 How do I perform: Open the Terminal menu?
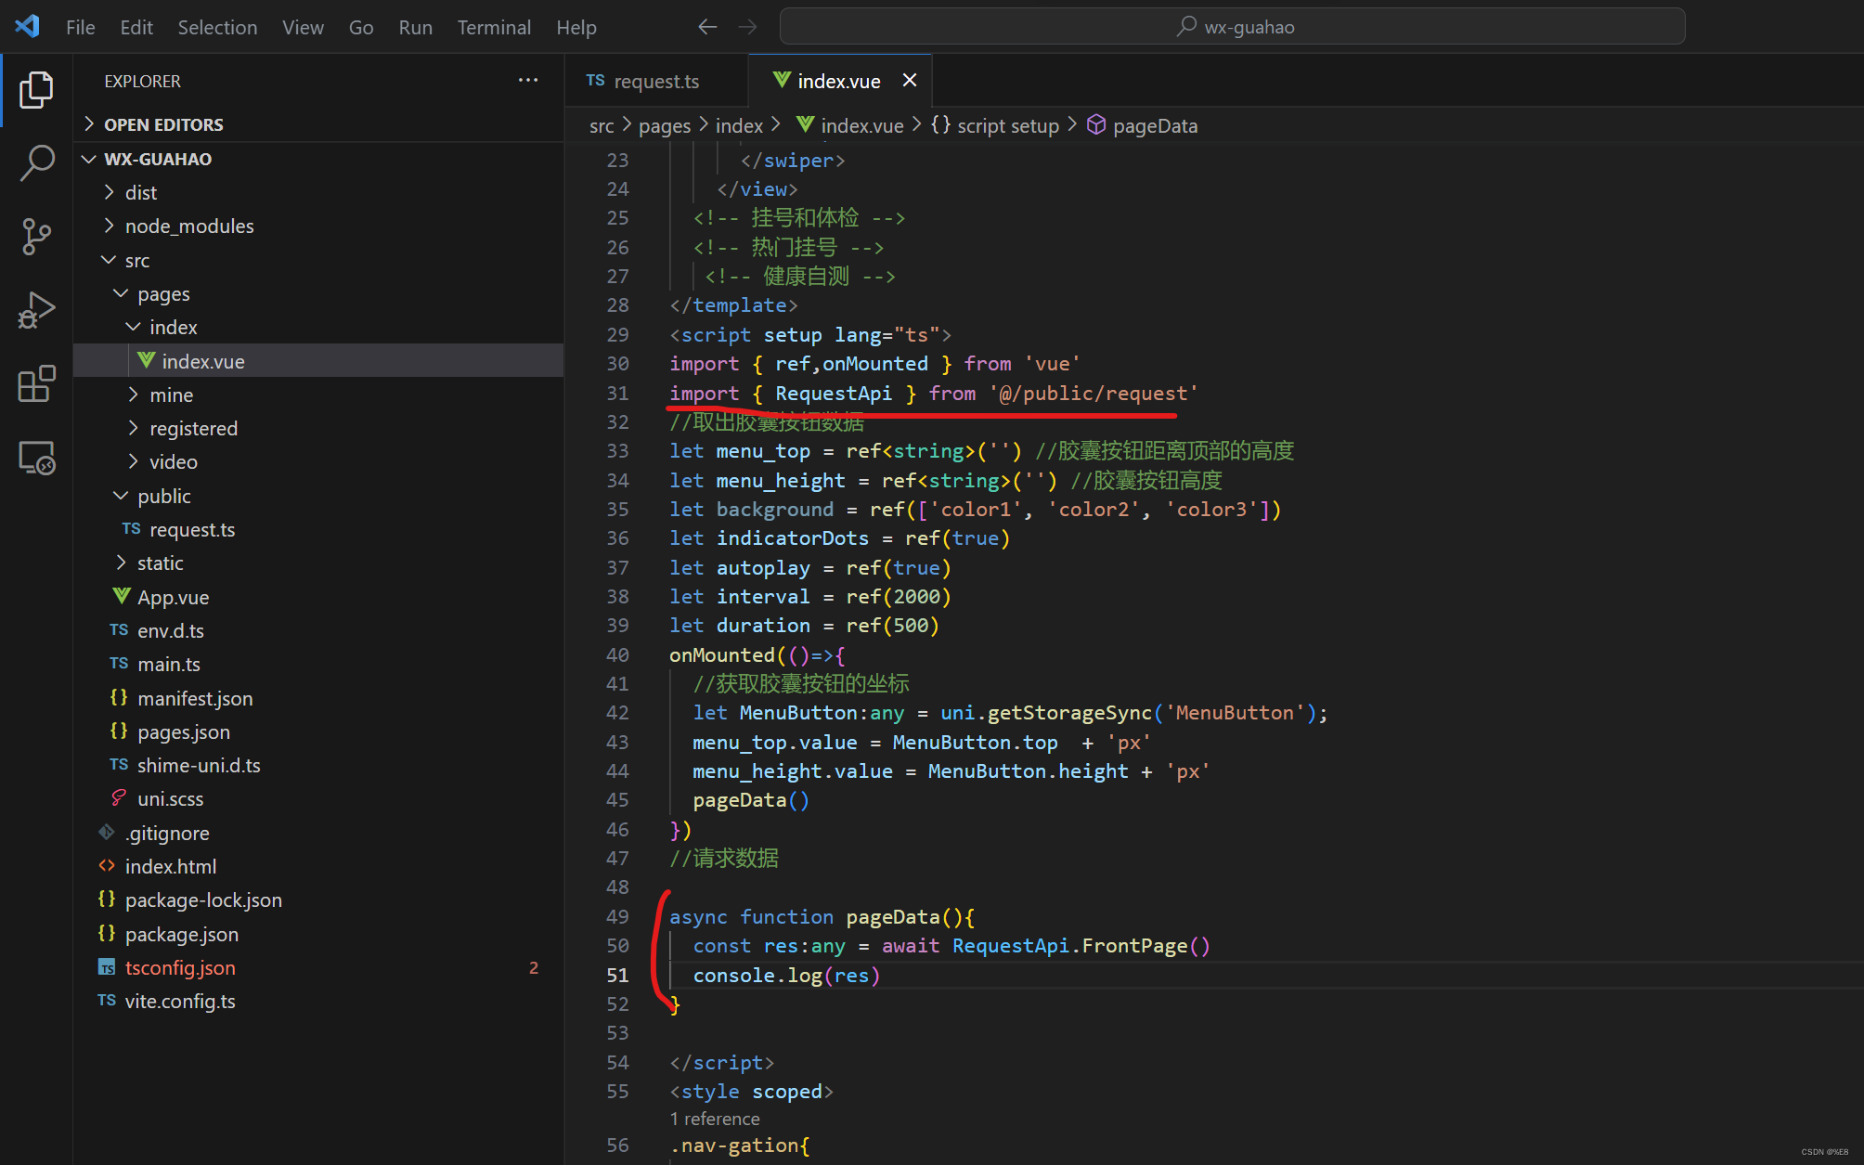493,27
